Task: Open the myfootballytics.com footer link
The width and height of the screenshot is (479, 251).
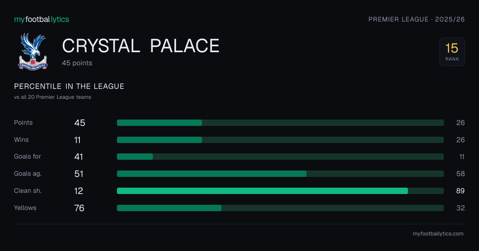Action: point(438,234)
